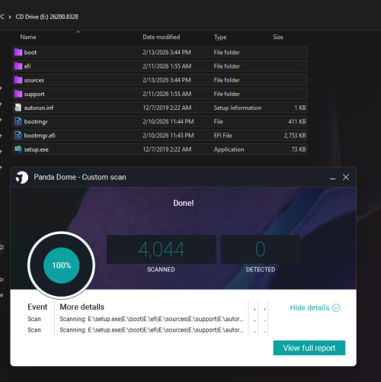Close the Panda Dome Custom scan window

click(346, 177)
